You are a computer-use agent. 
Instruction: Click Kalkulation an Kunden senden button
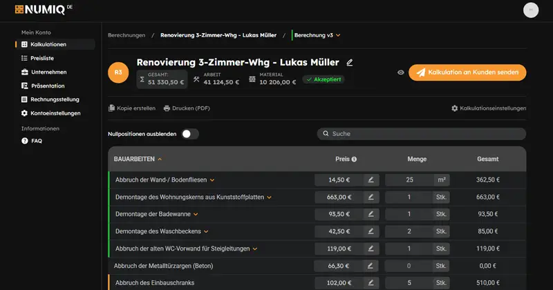[x=467, y=72]
